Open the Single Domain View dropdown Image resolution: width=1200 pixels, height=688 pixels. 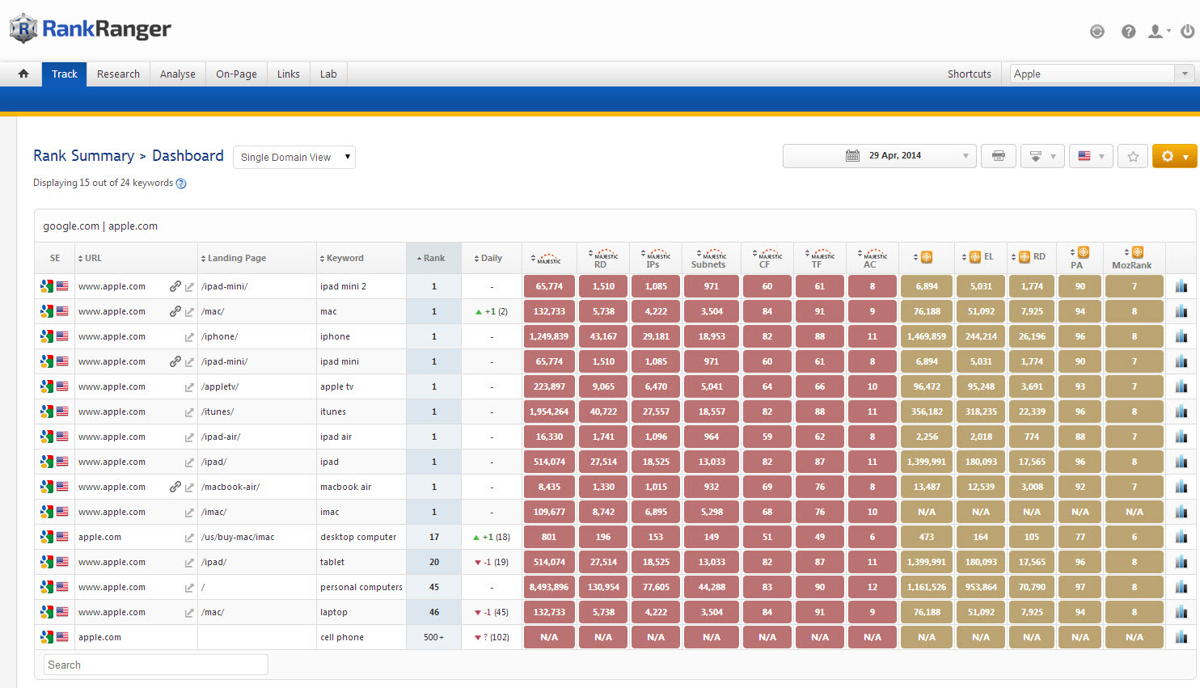coord(294,157)
